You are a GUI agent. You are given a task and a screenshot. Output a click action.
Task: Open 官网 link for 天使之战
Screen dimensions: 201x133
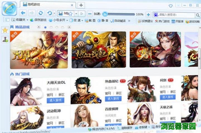tap(163, 118)
